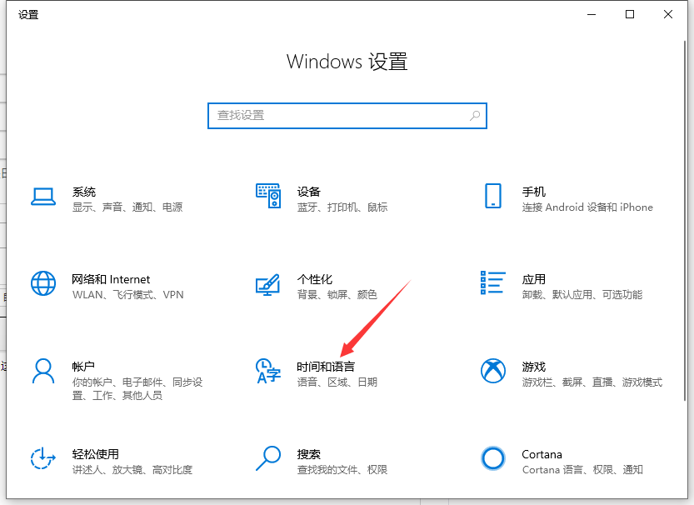Open the 轻松使用 dashed clock icon

(43, 458)
